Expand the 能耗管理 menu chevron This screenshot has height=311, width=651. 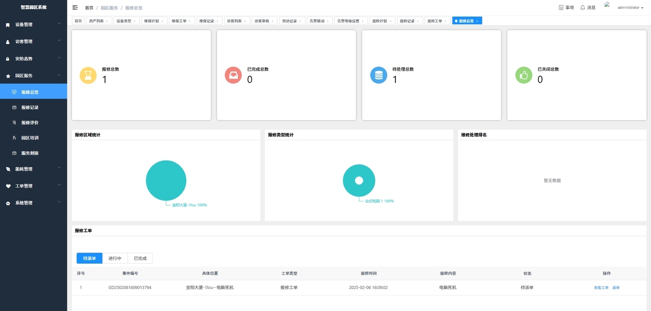click(59, 168)
